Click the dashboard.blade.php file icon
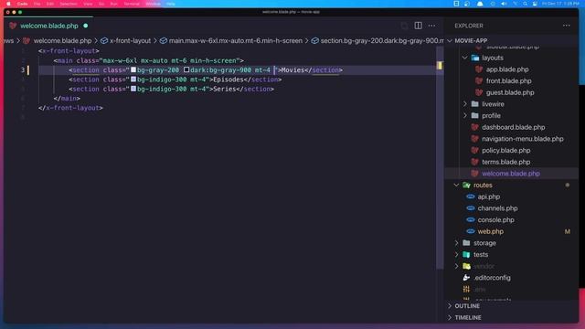Screen dimensions: 585x329 click(x=474, y=127)
